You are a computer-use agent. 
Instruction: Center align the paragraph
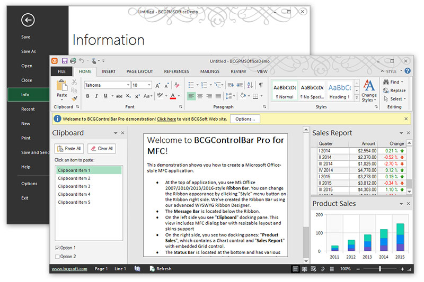(x=200, y=96)
